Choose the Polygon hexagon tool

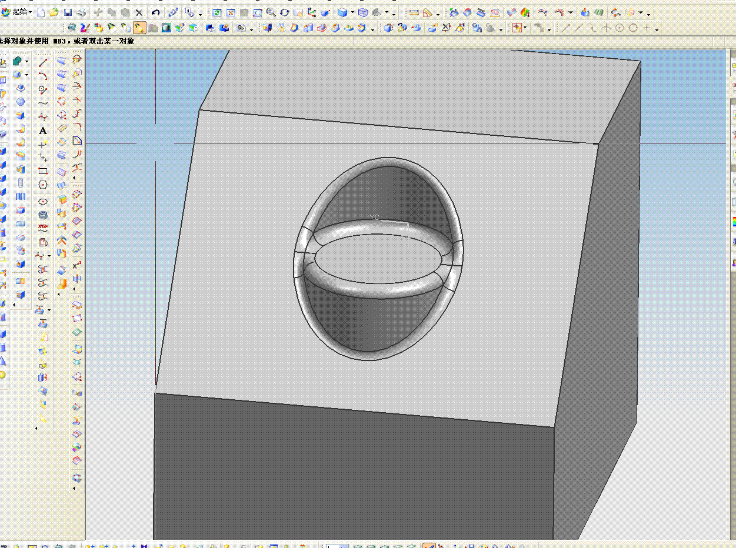point(43,185)
